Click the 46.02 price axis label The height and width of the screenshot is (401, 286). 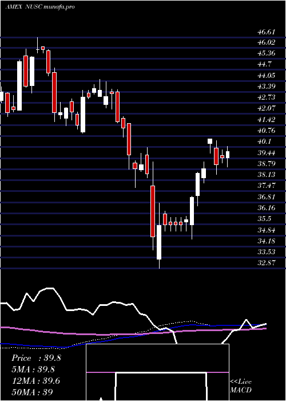pos(267,43)
